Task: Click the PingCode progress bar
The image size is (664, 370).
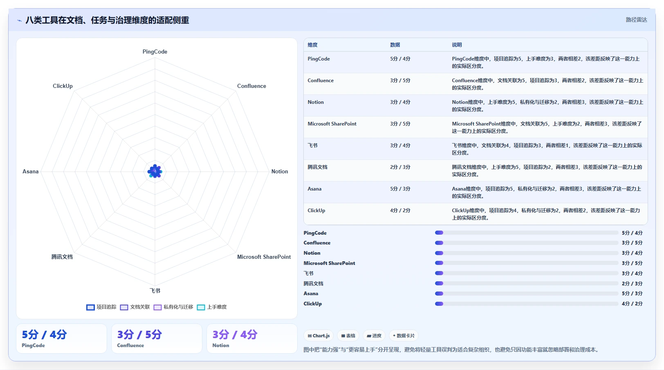Action: (527, 233)
